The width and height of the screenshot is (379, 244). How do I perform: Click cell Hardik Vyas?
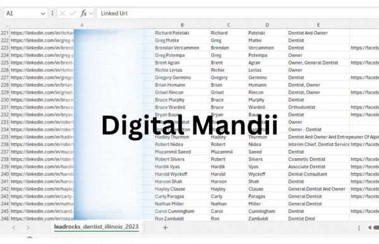coord(182,167)
